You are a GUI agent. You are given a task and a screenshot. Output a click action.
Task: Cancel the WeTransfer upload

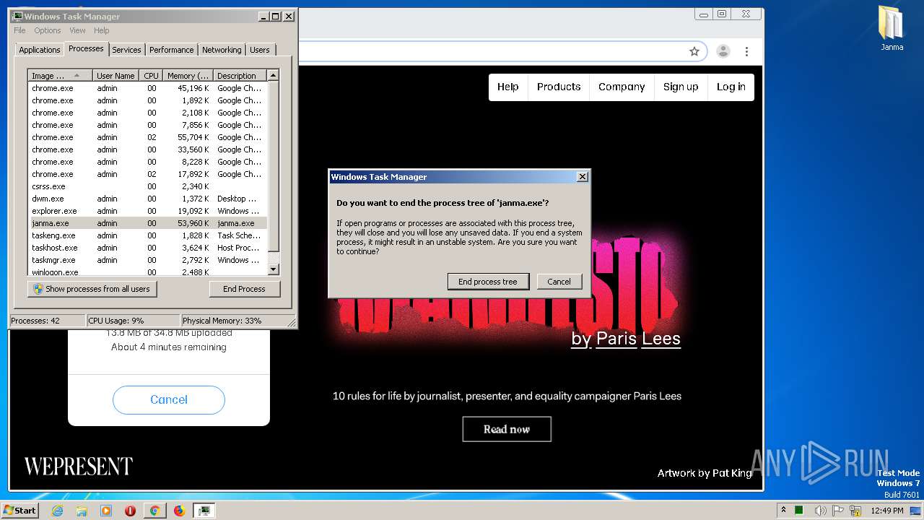(169, 399)
